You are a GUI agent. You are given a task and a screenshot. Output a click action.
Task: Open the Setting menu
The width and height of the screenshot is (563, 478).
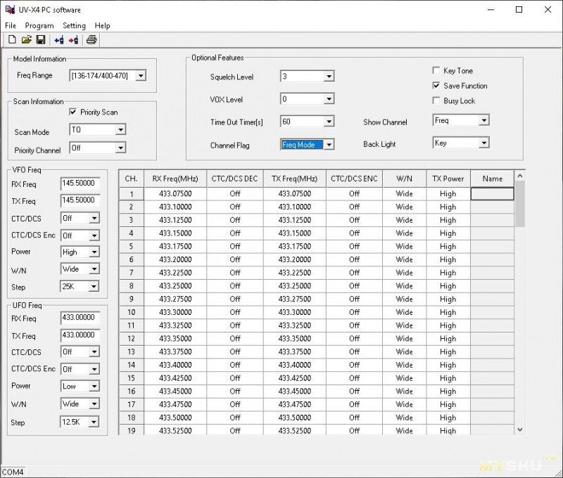(74, 26)
